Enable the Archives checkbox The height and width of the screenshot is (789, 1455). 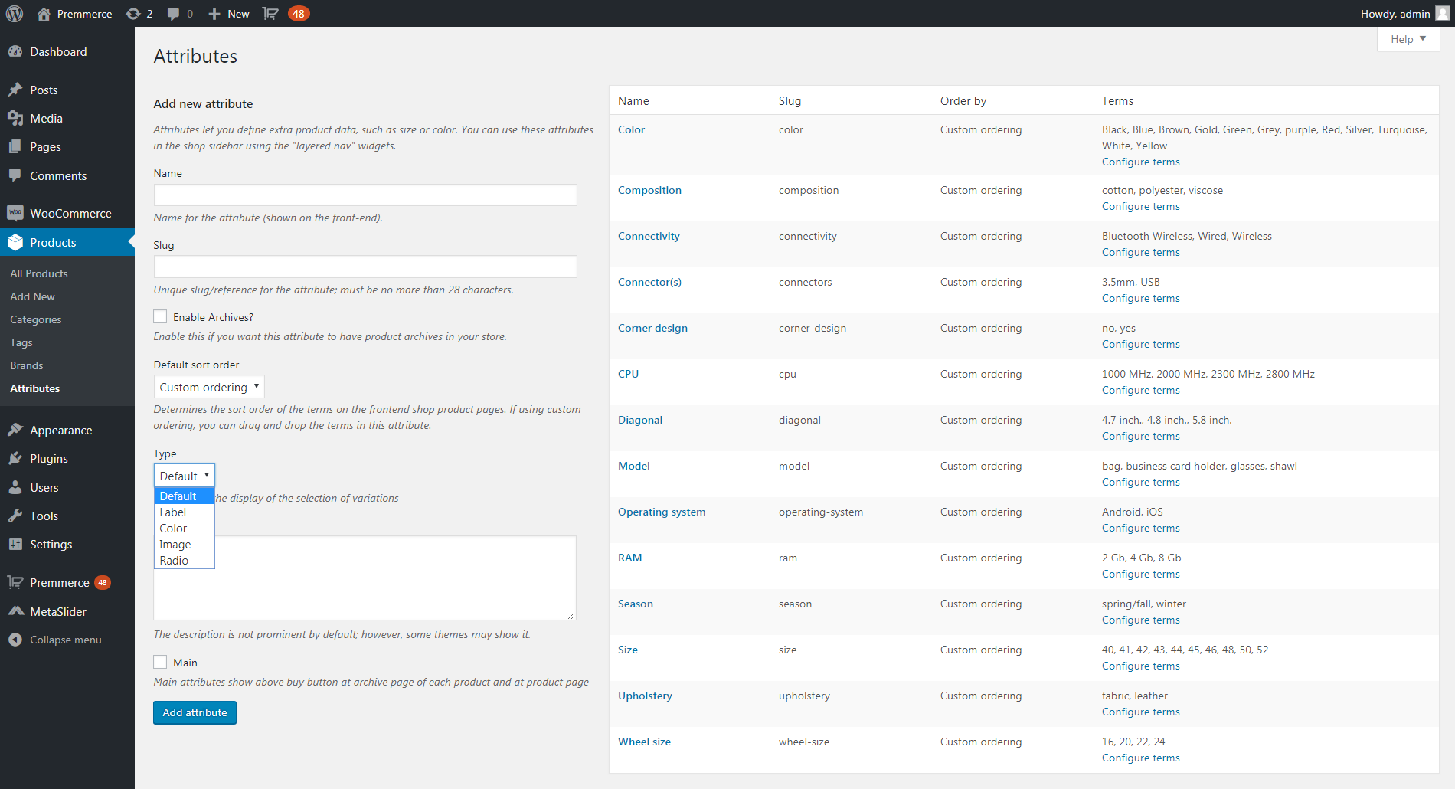(160, 316)
